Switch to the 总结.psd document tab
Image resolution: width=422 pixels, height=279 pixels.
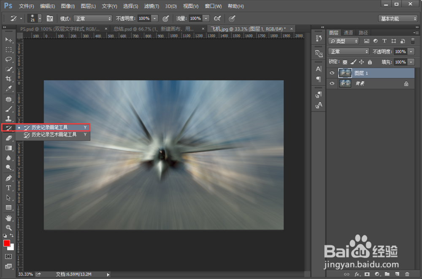[x=154, y=29]
